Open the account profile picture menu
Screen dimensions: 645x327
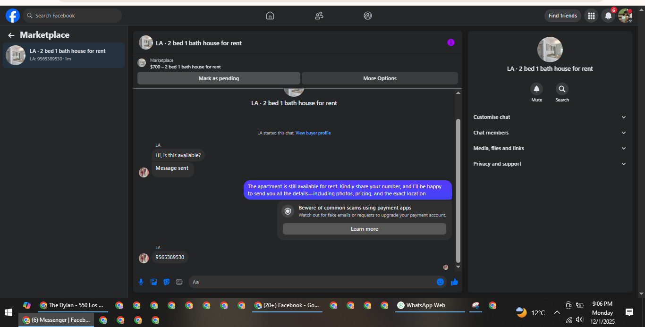coord(625,16)
